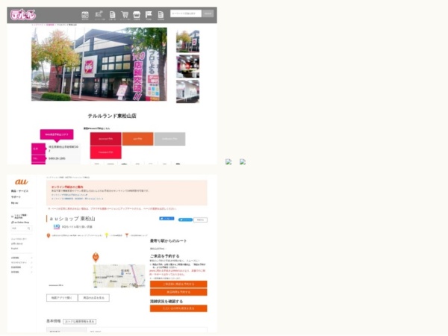448x336 pixels.
Task: Click the first orange button under ご来店を予約する
Action: point(178,284)
